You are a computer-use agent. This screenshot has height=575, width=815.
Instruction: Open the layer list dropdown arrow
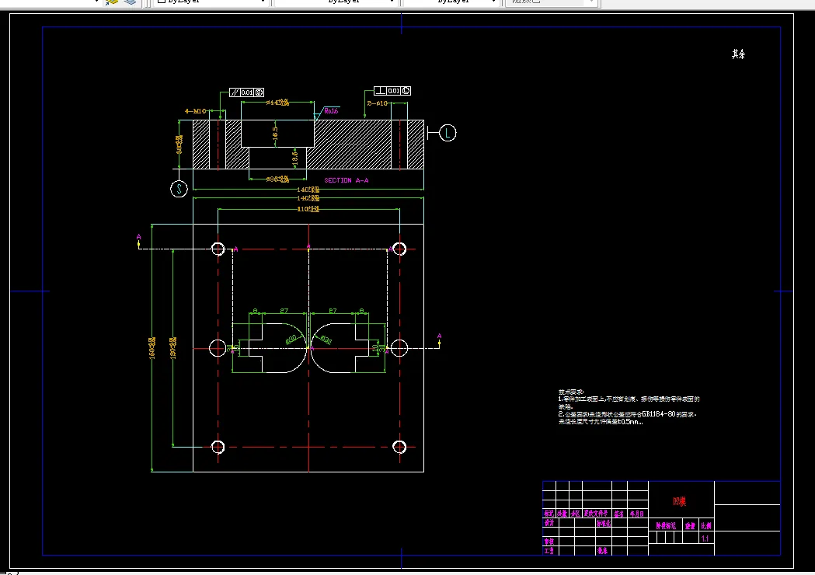pyautogui.click(x=96, y=2)
